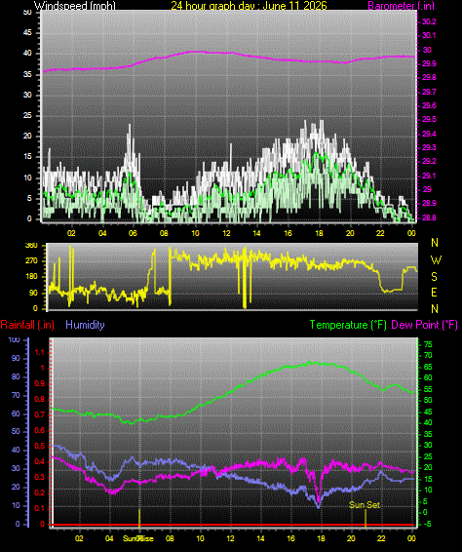Click the '45' windspeed axis value
This screenshot has width=462, height=552.
[27, 33]
